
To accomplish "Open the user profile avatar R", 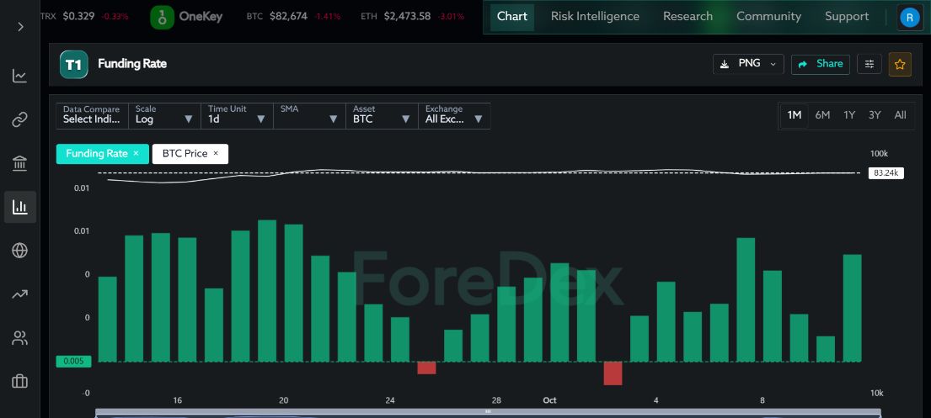I will click(910, 17).
